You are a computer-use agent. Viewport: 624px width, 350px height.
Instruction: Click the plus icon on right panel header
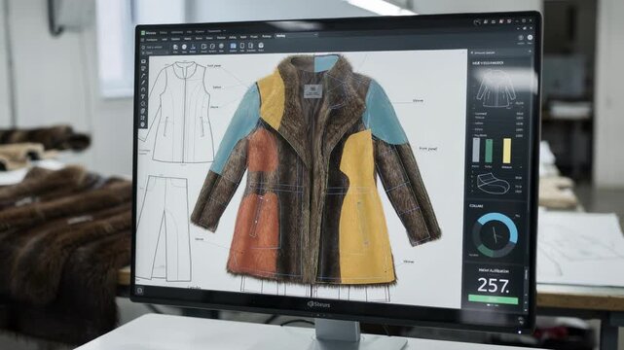(x=531, y=52)
